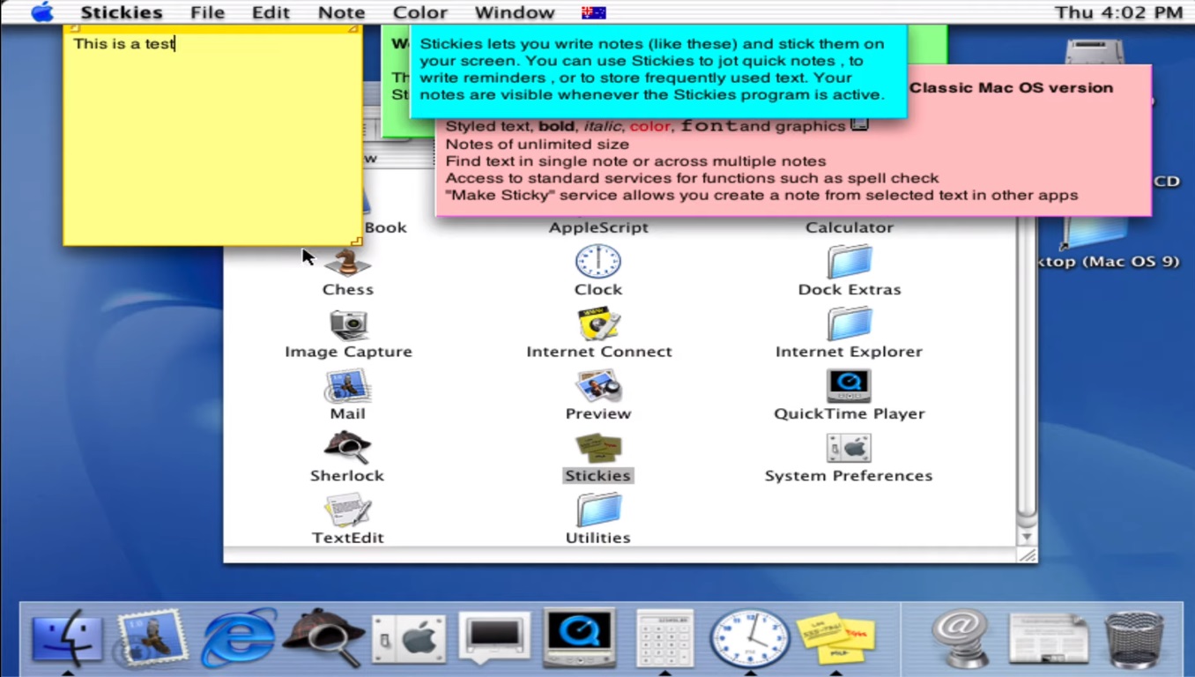Click the resize corner of the Finder window
The image size is (1195, 677).
[x=1027, y=554]
